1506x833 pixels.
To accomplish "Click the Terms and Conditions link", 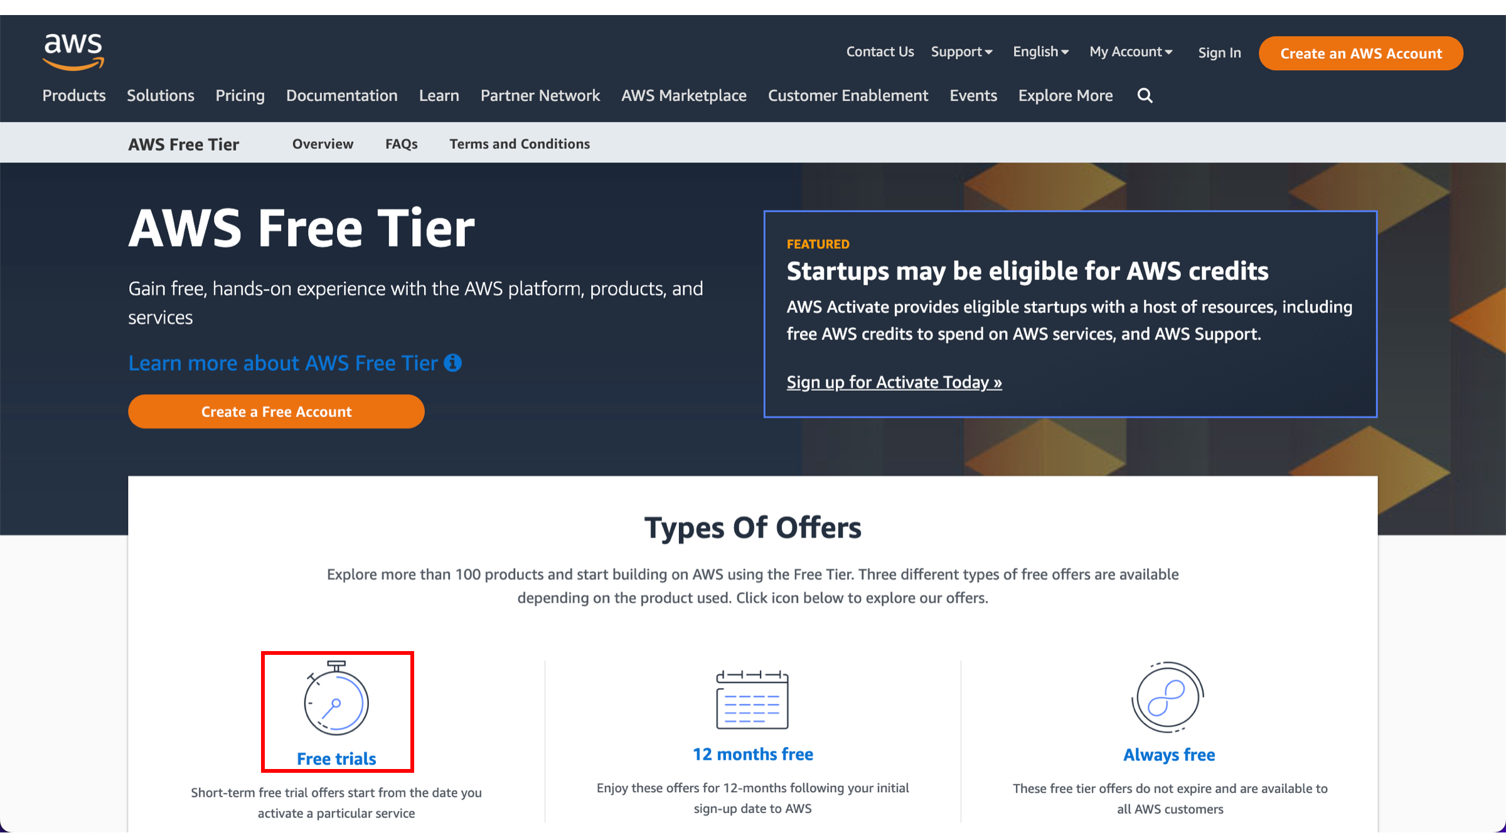I will pos(519,142).
